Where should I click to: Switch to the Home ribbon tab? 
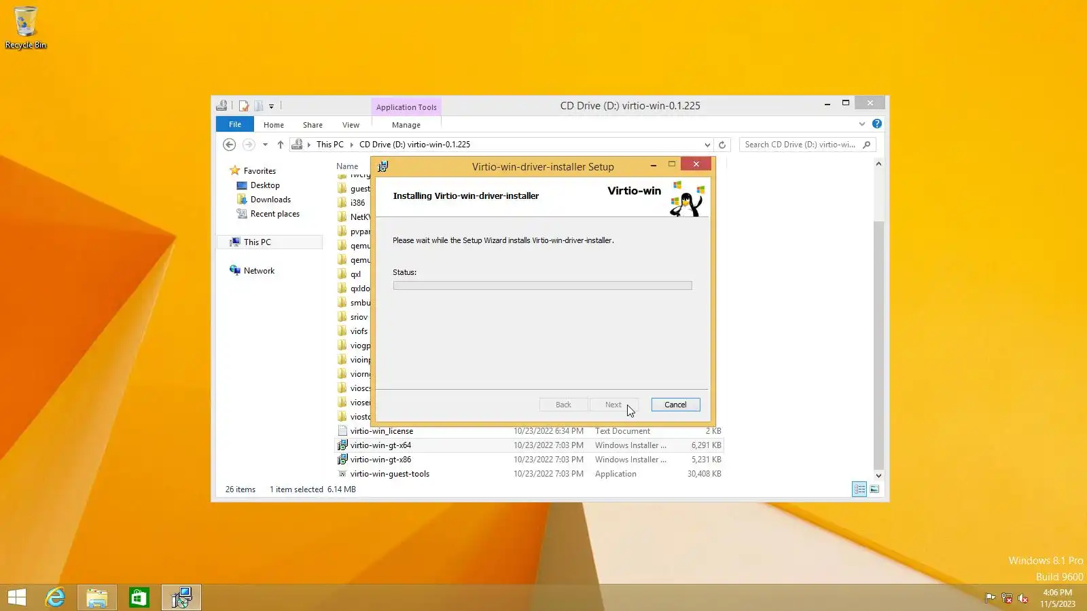[274, 125]
